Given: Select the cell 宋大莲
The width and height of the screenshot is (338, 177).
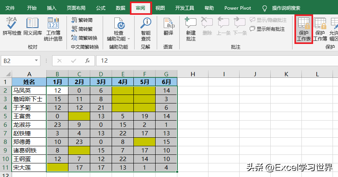Looking at the screenshot, I should point(29,168).
